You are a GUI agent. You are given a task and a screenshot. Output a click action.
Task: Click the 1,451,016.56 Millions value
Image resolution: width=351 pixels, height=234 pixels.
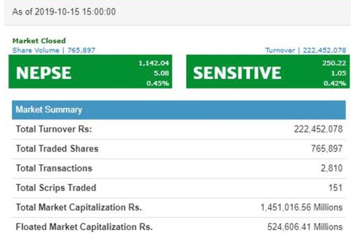(x=302, y=207)
